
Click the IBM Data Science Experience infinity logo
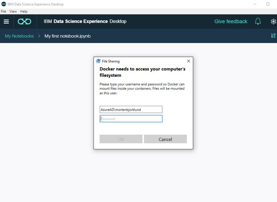click(x=25, y=21)
